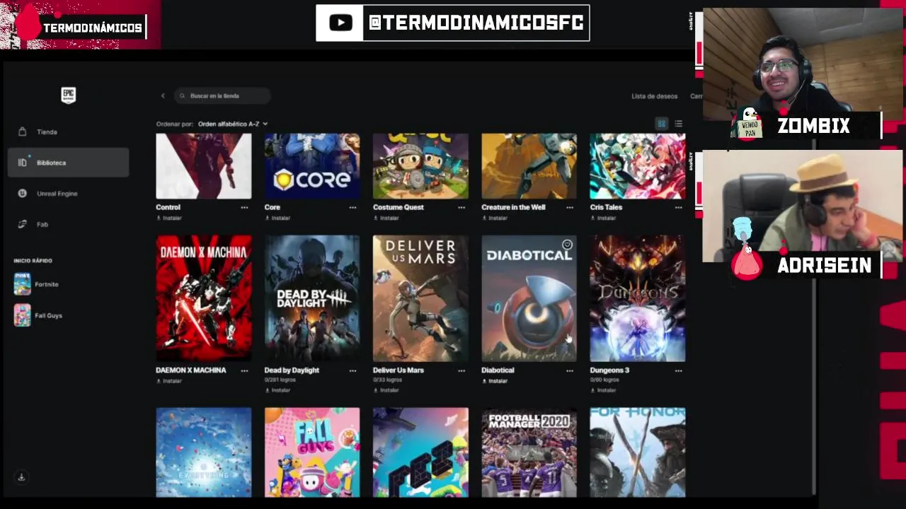Screen dimensions: 906x509
Task: Open options menu for Core
Action: pyautogui.click(x=352, y=208)
